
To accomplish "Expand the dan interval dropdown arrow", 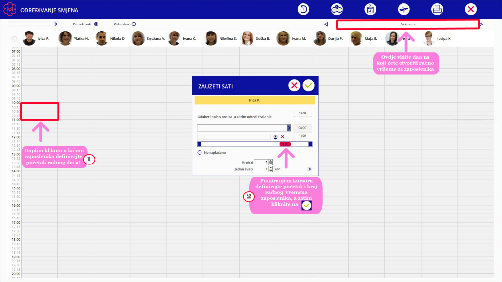I will pos(310,169).
